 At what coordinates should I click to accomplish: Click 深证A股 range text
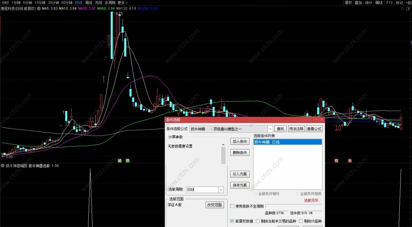(x=175, y=205)
